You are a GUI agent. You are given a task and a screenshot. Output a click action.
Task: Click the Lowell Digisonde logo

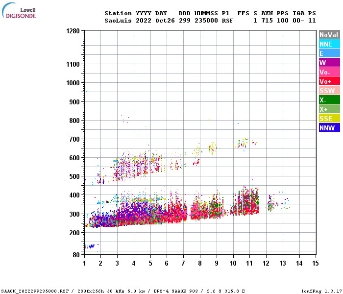coord(19,11)
